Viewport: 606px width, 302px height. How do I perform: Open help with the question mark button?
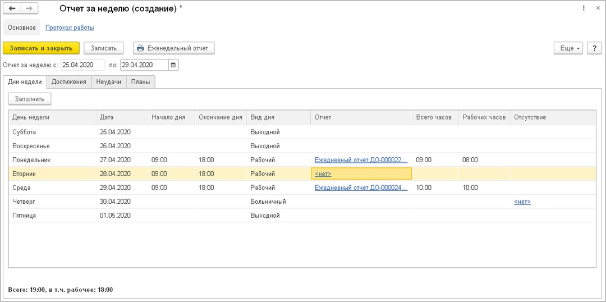(x=594, y=48)
